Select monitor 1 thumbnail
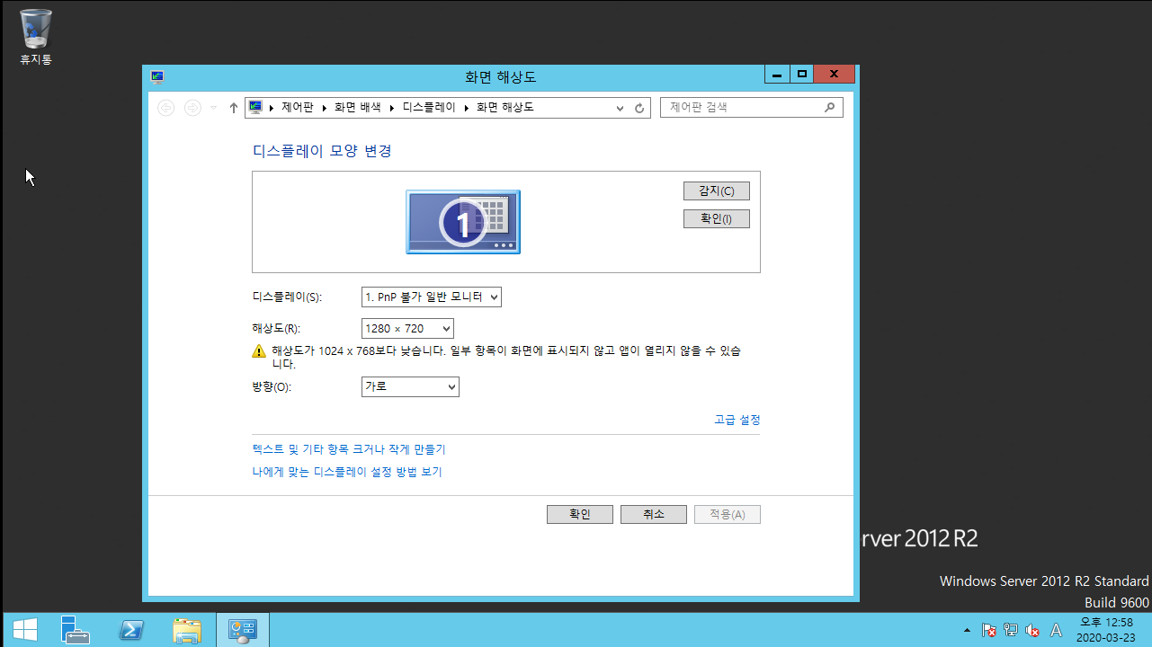This screenshot has height=647, width=1152. 463,222
